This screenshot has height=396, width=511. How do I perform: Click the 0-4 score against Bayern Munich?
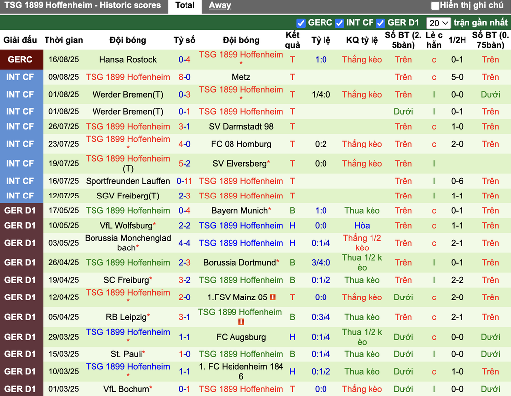pos(185,211)
